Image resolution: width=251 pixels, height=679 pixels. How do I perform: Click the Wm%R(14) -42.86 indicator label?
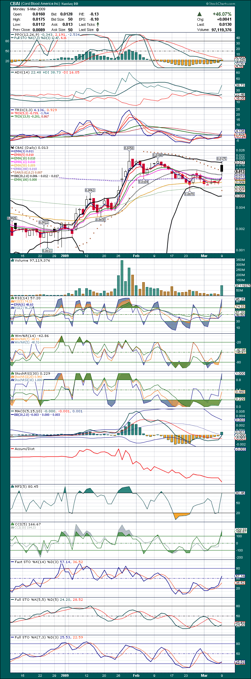tap(32, 336)
